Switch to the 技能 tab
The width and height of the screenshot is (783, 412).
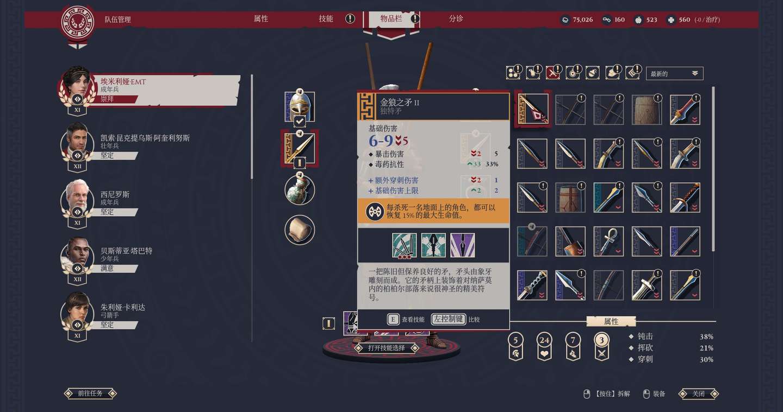point(326,19)
